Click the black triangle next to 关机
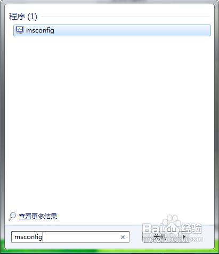 184,237
